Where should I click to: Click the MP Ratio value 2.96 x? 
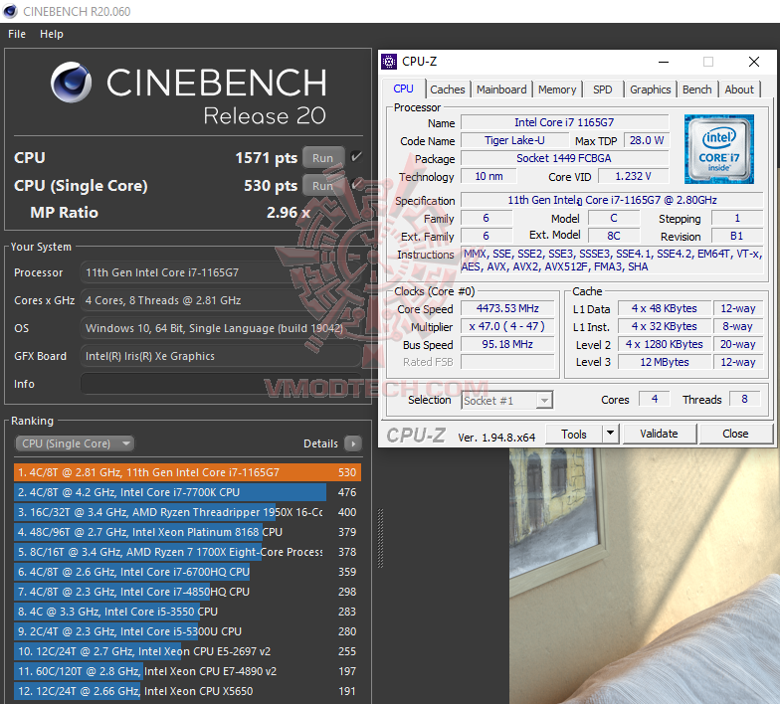(289, 213)
